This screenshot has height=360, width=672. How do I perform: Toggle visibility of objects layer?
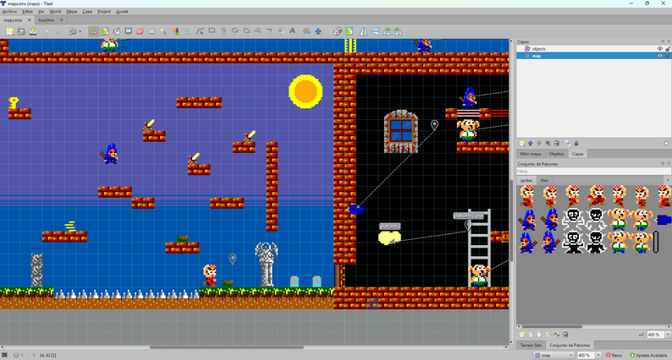click(x=660, y=49)
